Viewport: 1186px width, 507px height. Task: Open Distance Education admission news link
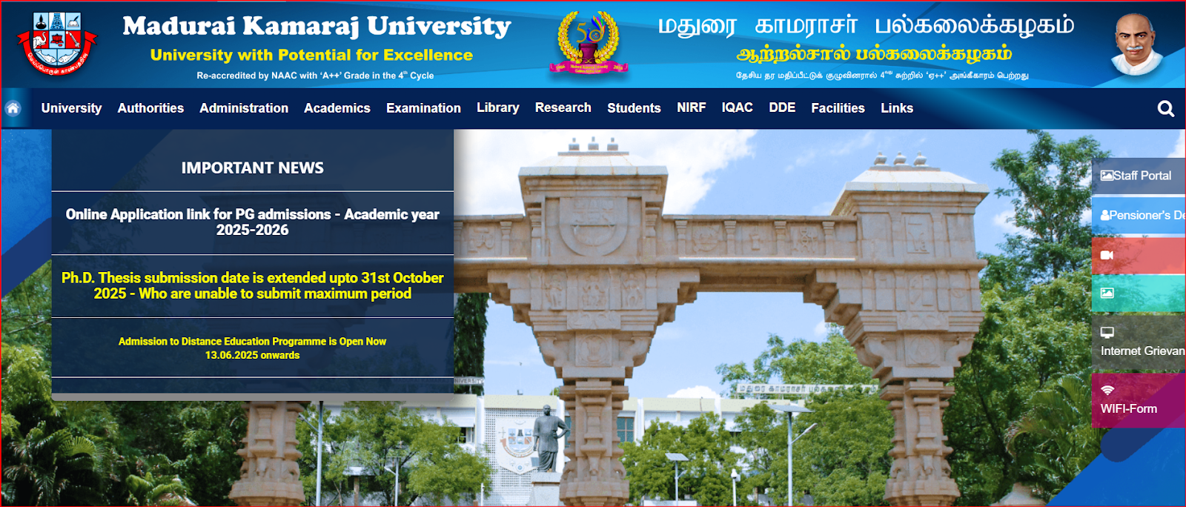coord(253,348)
